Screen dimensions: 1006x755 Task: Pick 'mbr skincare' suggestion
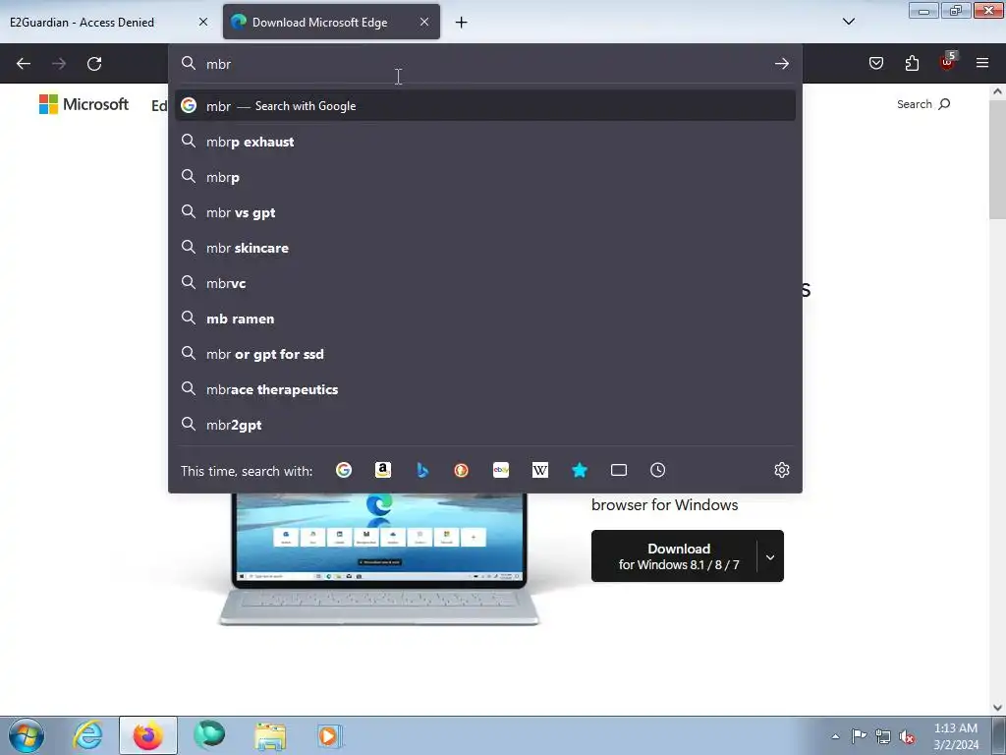485,248
